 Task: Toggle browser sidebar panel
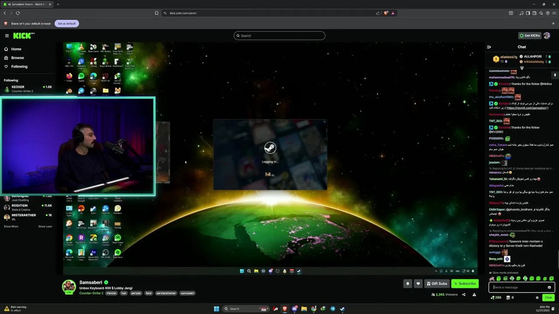point(528,13)
